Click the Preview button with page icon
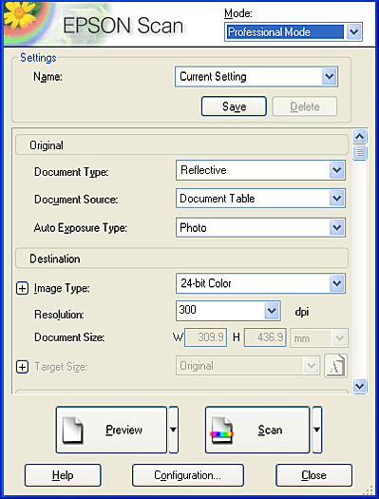The height and width of the screenshot is (499, 379). point(111,430)
